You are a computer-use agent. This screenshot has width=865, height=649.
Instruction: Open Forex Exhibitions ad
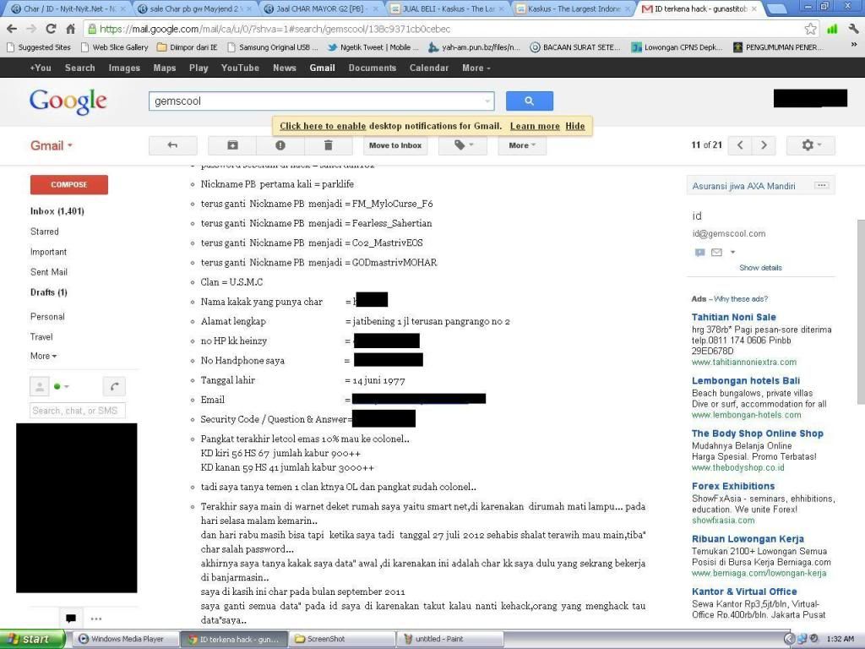click(733, 486)
